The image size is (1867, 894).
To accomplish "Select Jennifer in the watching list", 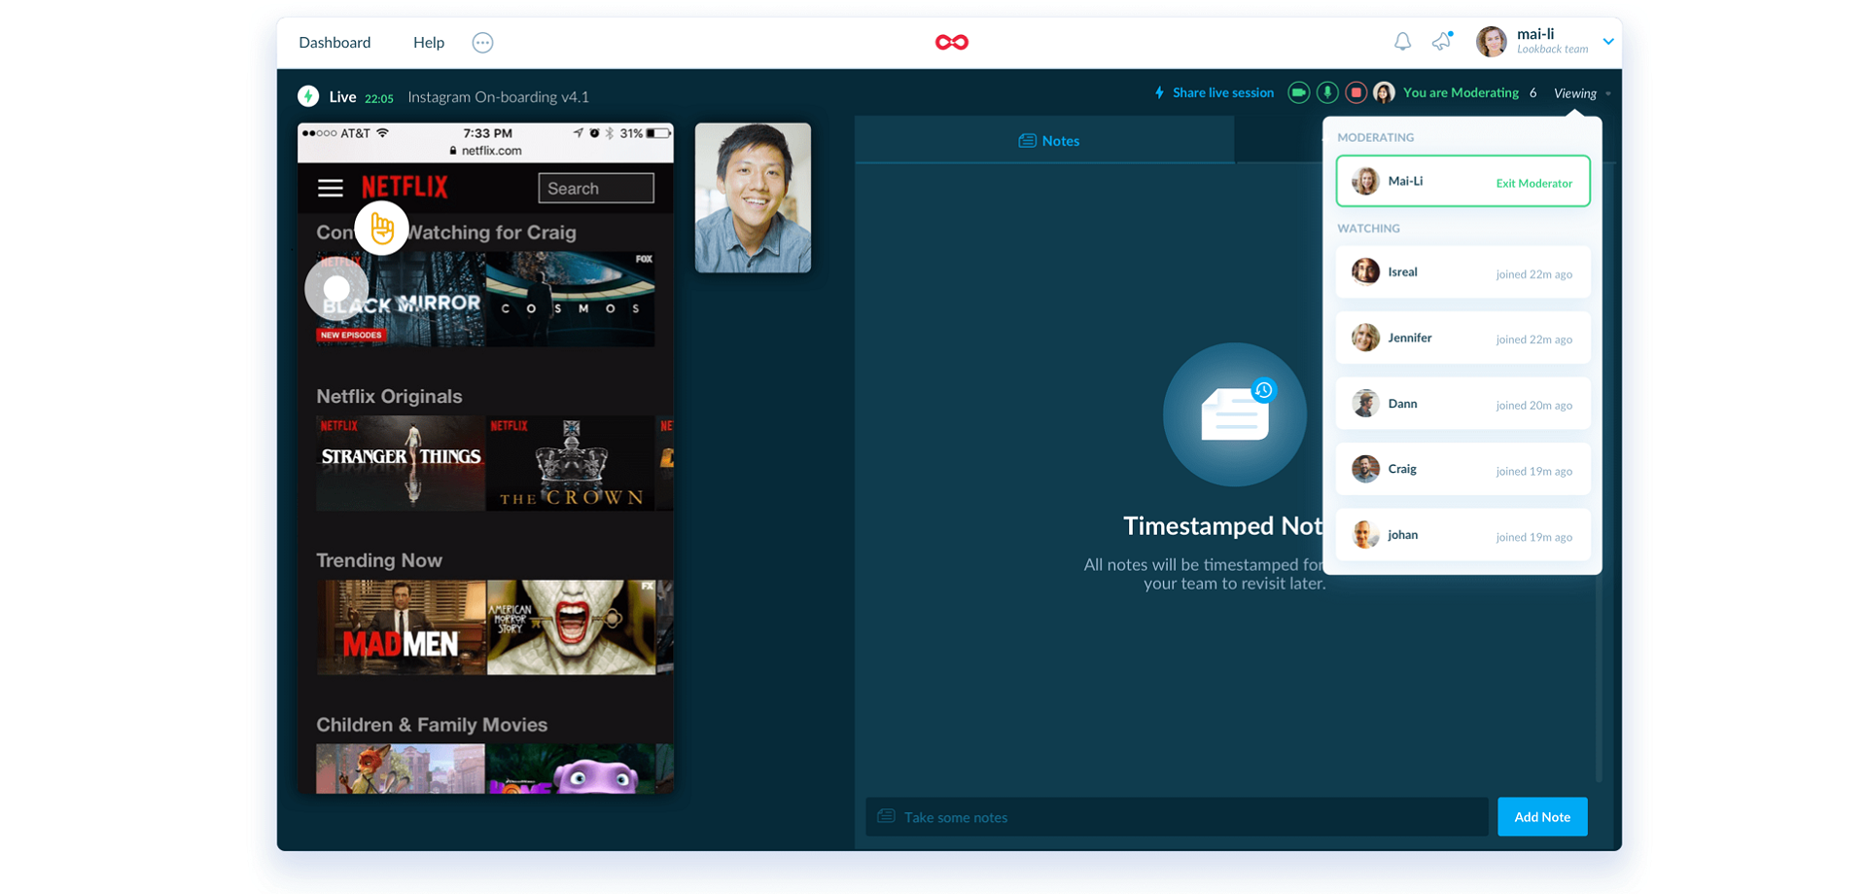I will tap(1462, 338).
